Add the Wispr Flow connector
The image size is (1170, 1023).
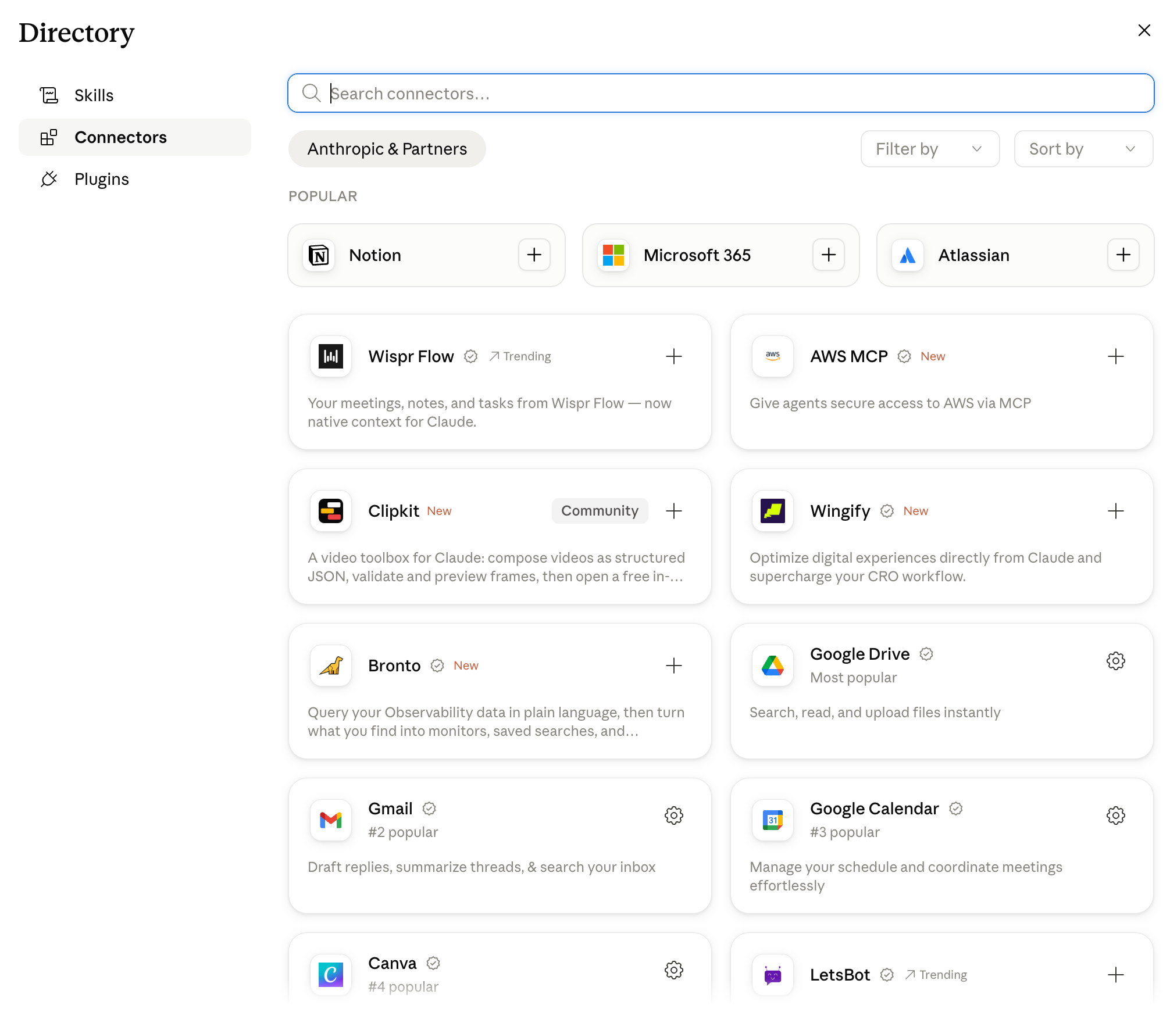(673, 356)
